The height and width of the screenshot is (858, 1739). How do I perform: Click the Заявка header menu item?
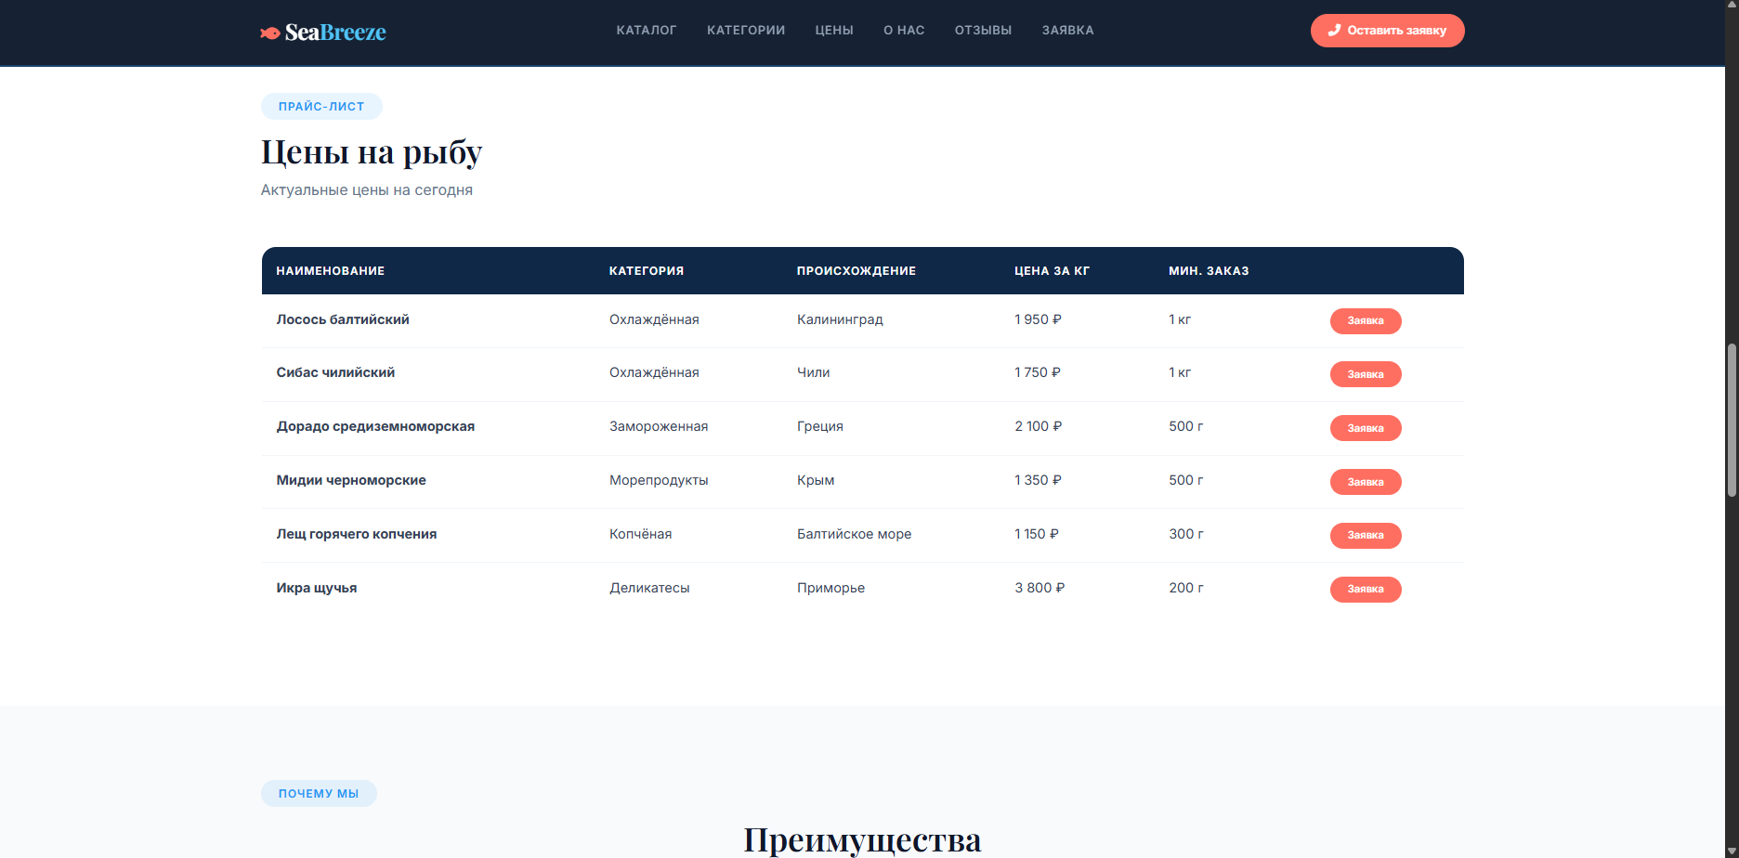1067,31
